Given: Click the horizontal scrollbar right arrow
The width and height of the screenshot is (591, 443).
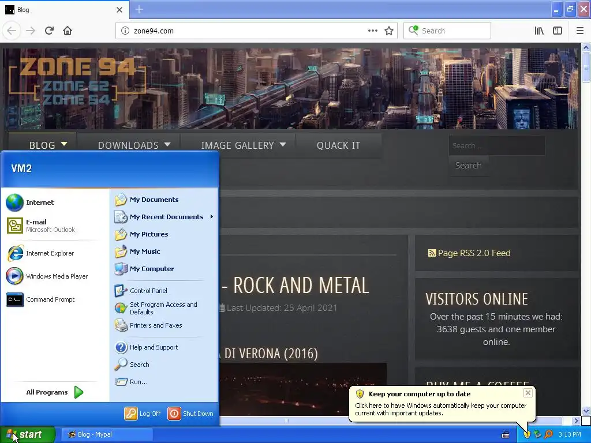Looking at the screenshot, I should 575,421.
